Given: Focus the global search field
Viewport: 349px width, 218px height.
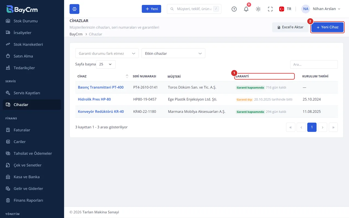Looking at the screenshot, I should click(x=194, y=9).
